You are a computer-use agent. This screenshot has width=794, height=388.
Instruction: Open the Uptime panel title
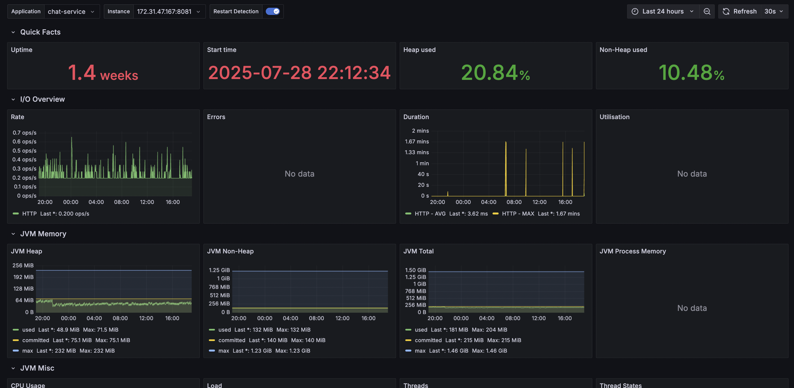[22, 50]
